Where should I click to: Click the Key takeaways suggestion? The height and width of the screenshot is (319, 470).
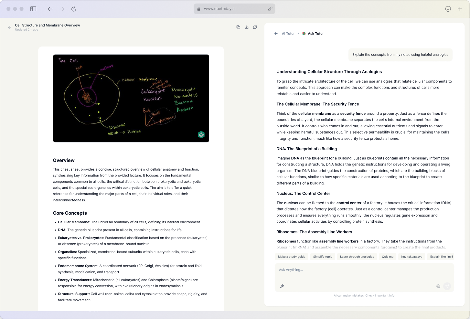click(x=411, y=256)
